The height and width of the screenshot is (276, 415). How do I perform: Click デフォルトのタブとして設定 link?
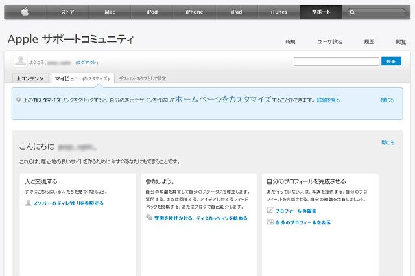143,79
